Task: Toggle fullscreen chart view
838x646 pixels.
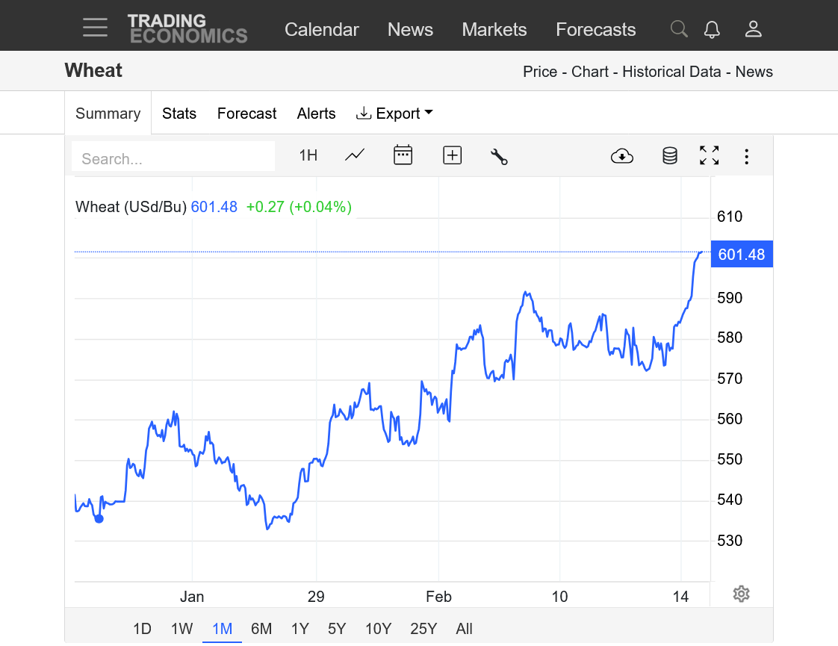Action: click(709, 155)
